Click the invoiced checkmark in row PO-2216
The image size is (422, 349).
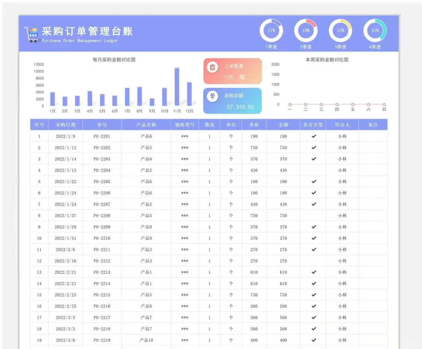point(314,306)
